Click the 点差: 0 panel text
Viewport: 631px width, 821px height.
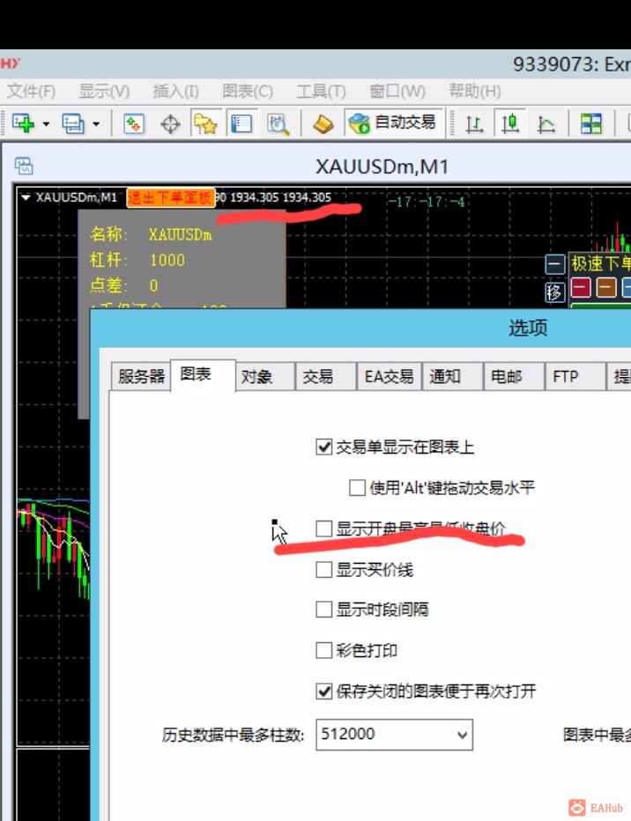[124, 285]
